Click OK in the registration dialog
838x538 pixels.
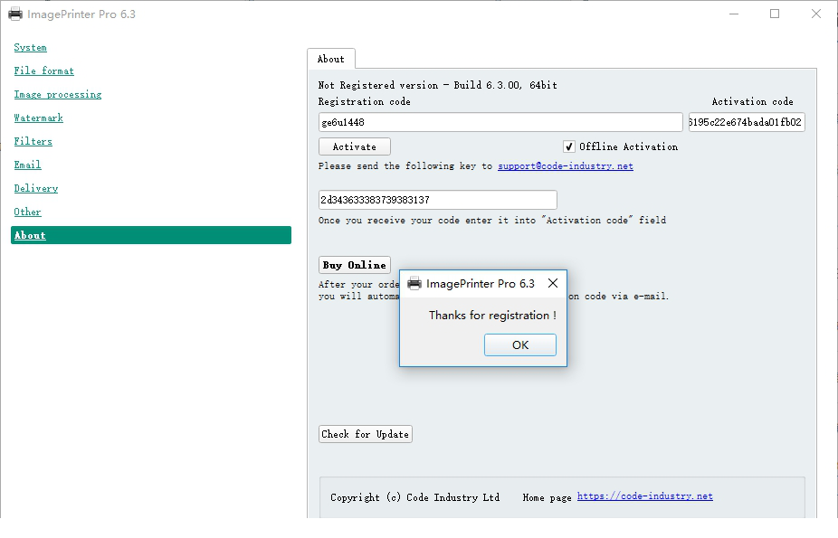520,345
